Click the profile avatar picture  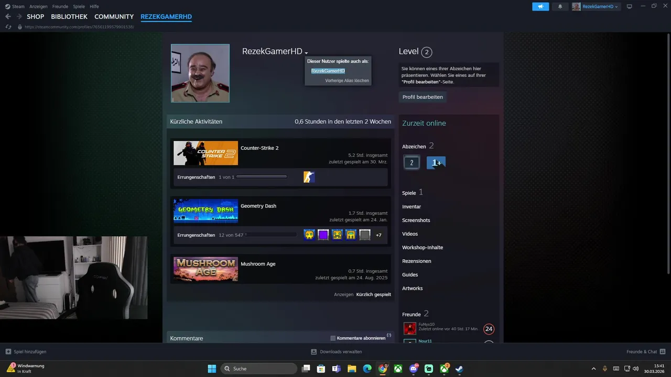click(x=200, y=73)
